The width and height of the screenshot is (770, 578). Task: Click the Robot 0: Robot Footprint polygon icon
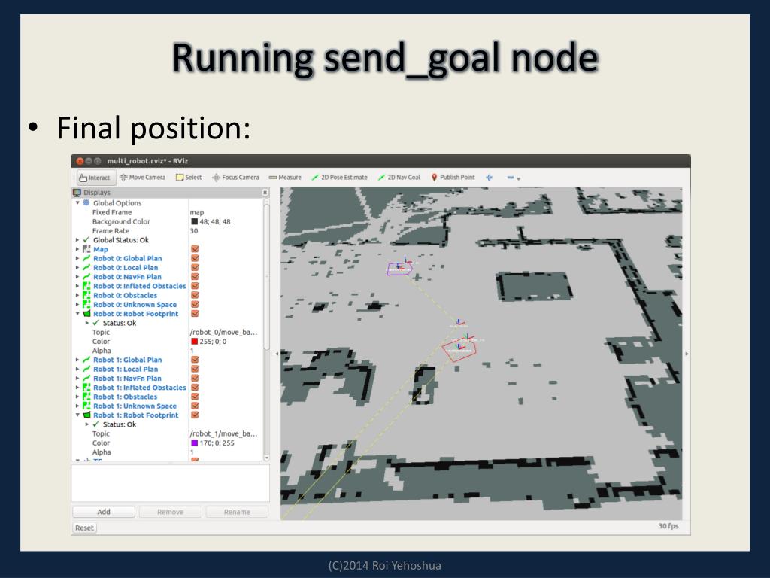click(x=87, y=314)
